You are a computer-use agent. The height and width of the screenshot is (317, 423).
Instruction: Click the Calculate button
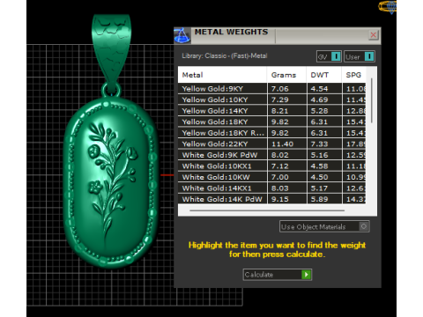[x=277, y=275]
